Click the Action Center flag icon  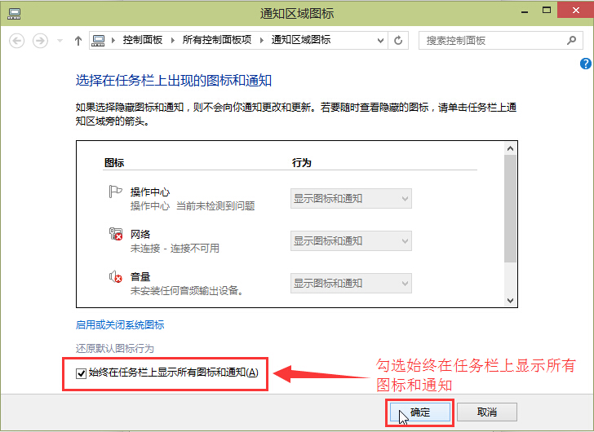click(x=114, y=192)
